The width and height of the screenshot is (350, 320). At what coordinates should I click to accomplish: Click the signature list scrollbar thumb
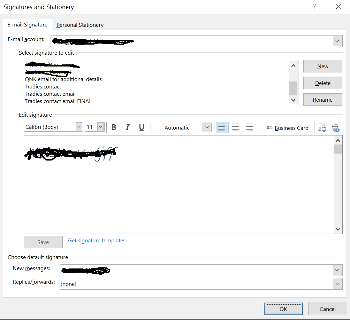(293, 88)
